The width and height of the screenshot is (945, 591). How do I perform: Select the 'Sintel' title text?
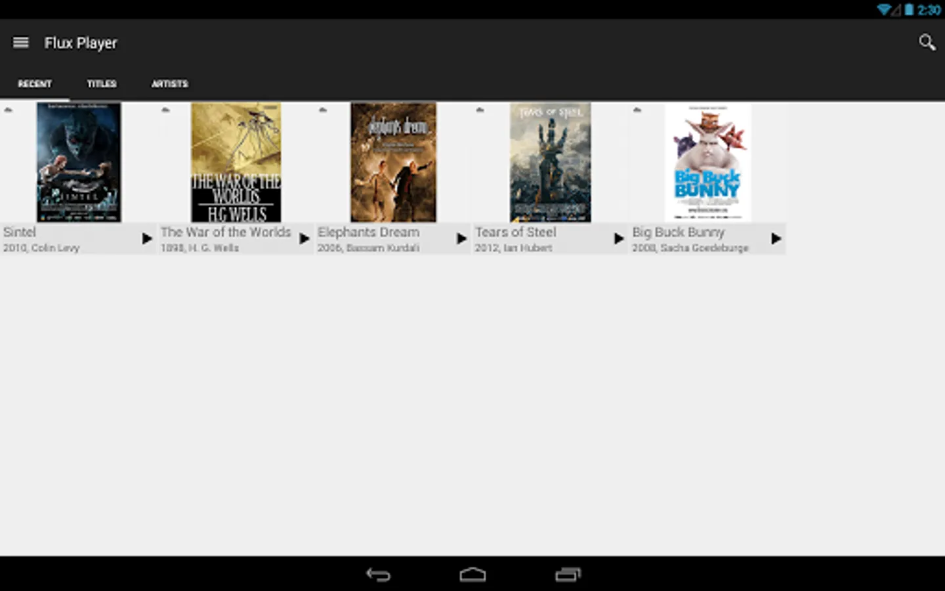[20, 232]
